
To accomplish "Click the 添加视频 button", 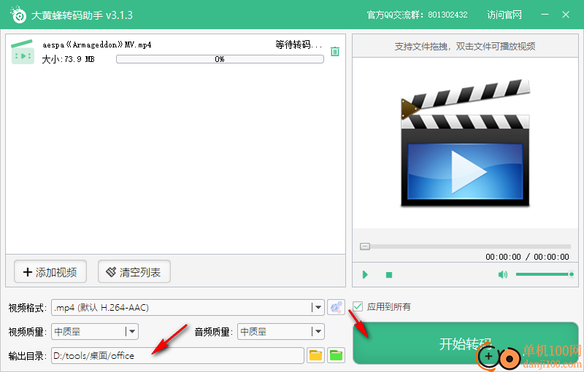I will coord(50,272).
